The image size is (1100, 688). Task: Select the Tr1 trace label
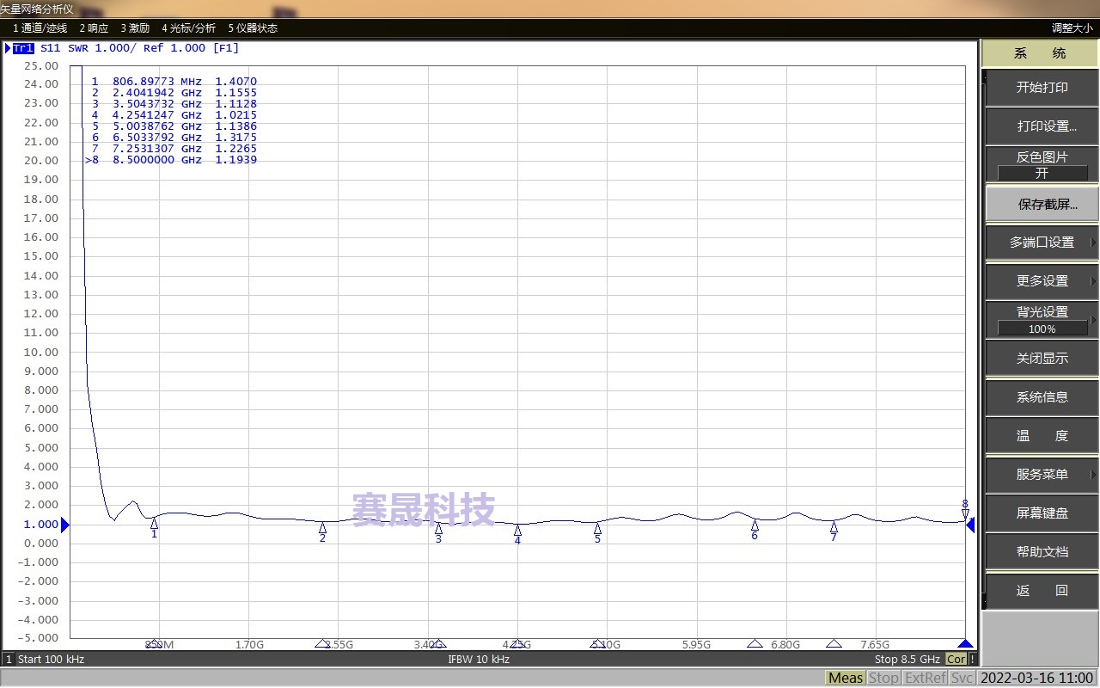[22, 48]
